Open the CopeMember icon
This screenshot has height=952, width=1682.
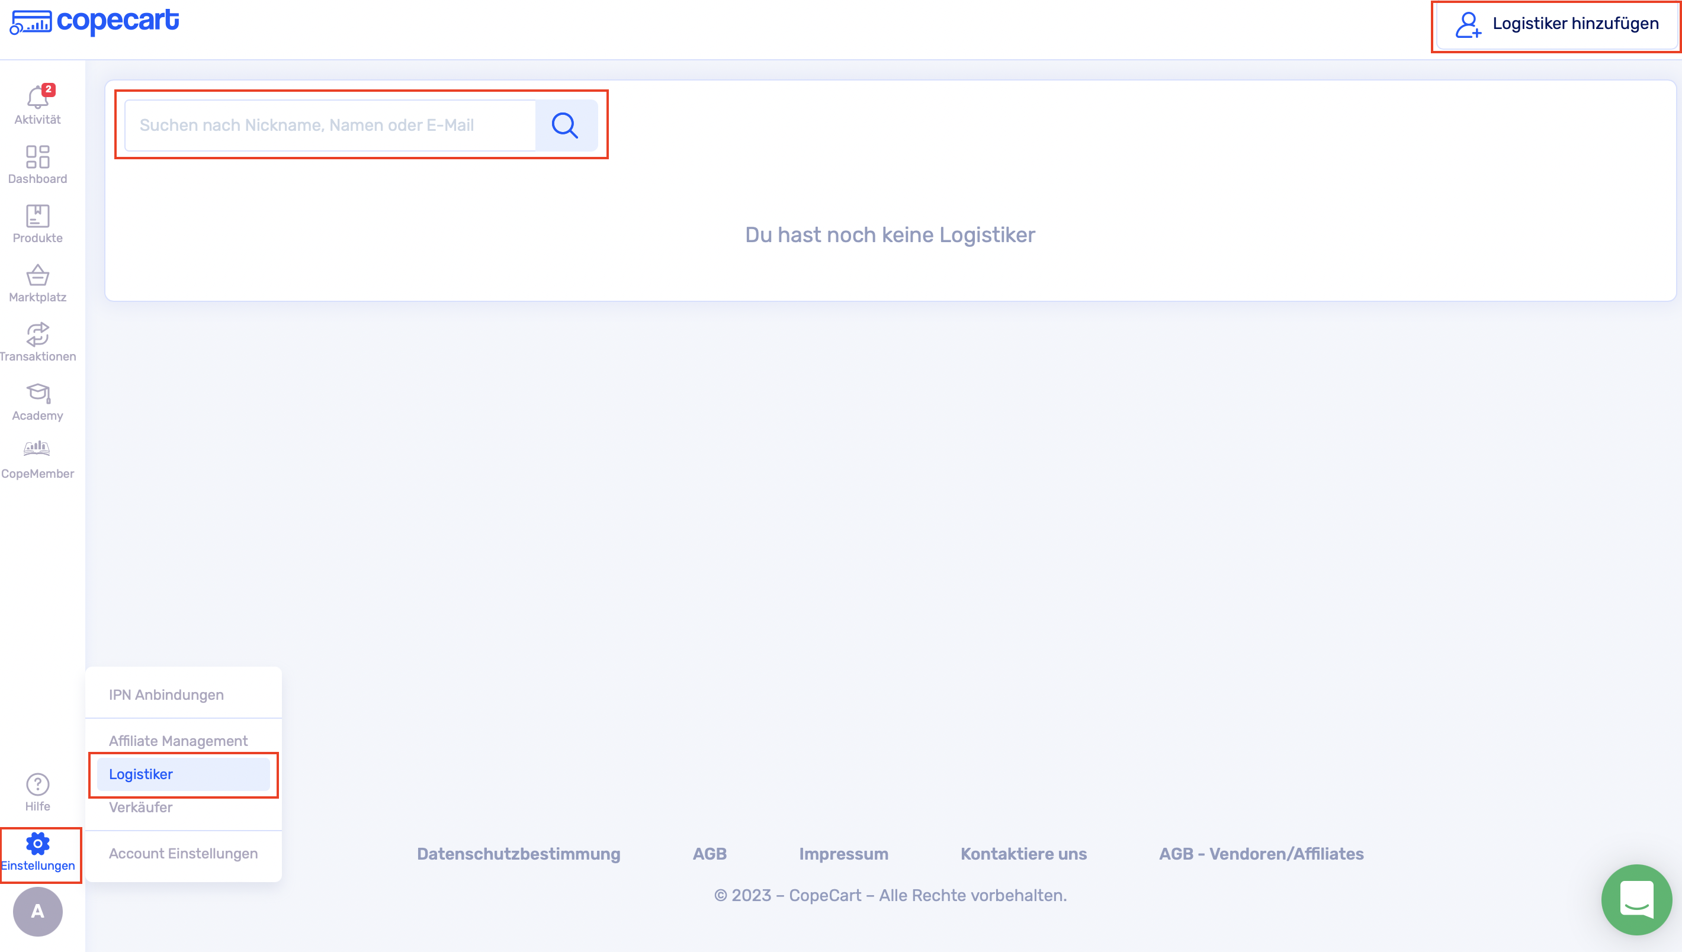pyautogui.click(x=37, y=449)
